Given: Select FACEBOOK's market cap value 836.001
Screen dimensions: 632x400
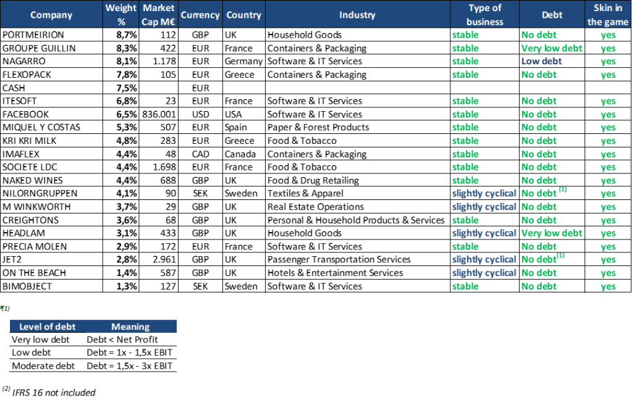Looking at the screenshot, I should (159, 114).
